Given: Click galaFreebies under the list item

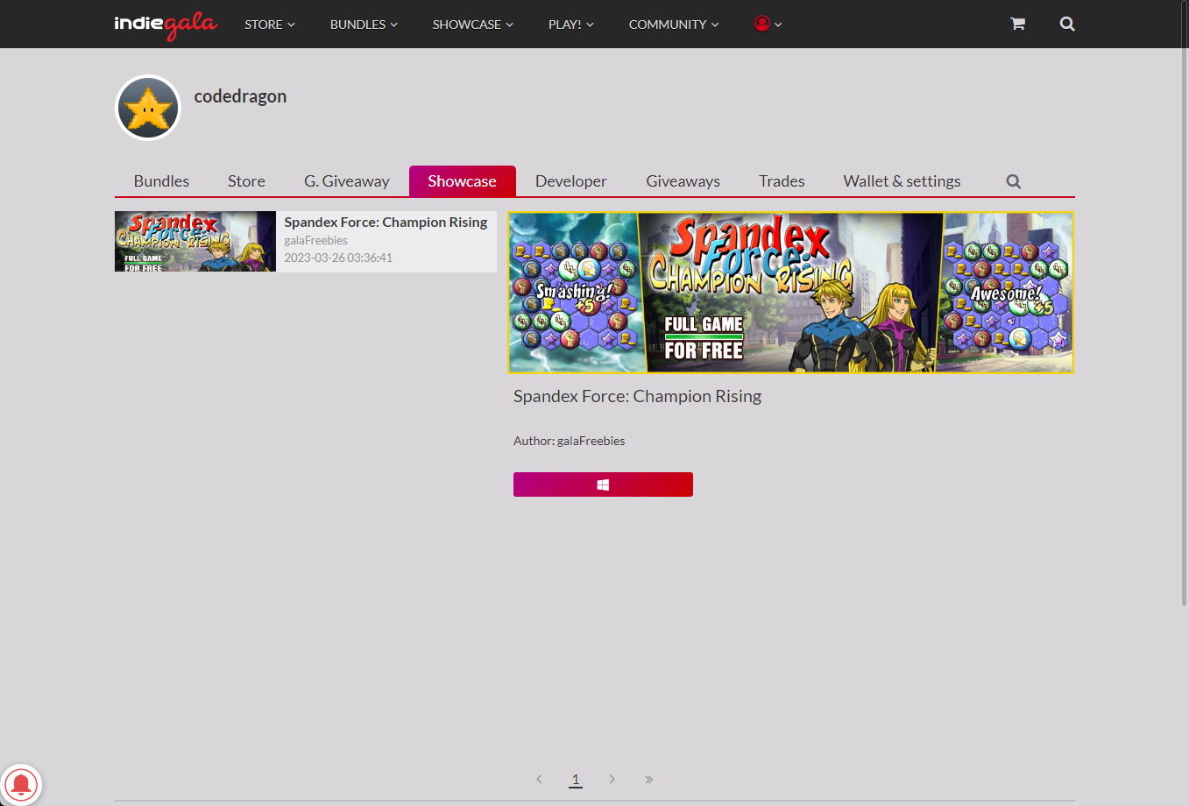Looking at the screenshot, I should pyautogui.click(x=315, y=240).
